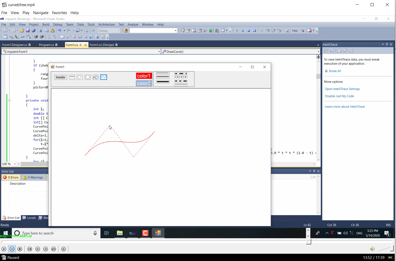
Task: Expand the open document tabs overflow arrow
Action: 318,45
